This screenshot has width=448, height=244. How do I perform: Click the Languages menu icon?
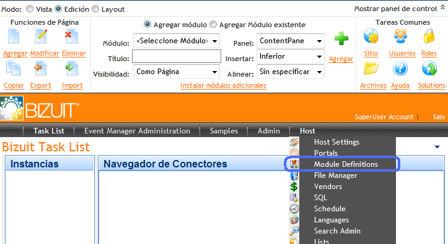coord(294,220)
